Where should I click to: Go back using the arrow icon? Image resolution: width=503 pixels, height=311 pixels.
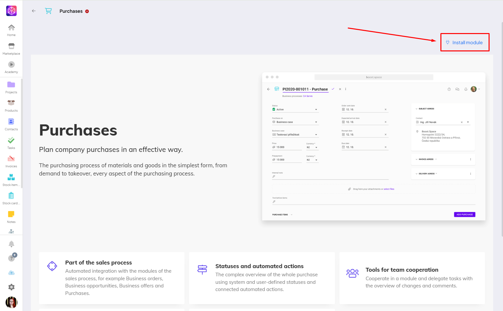(34, 11)
